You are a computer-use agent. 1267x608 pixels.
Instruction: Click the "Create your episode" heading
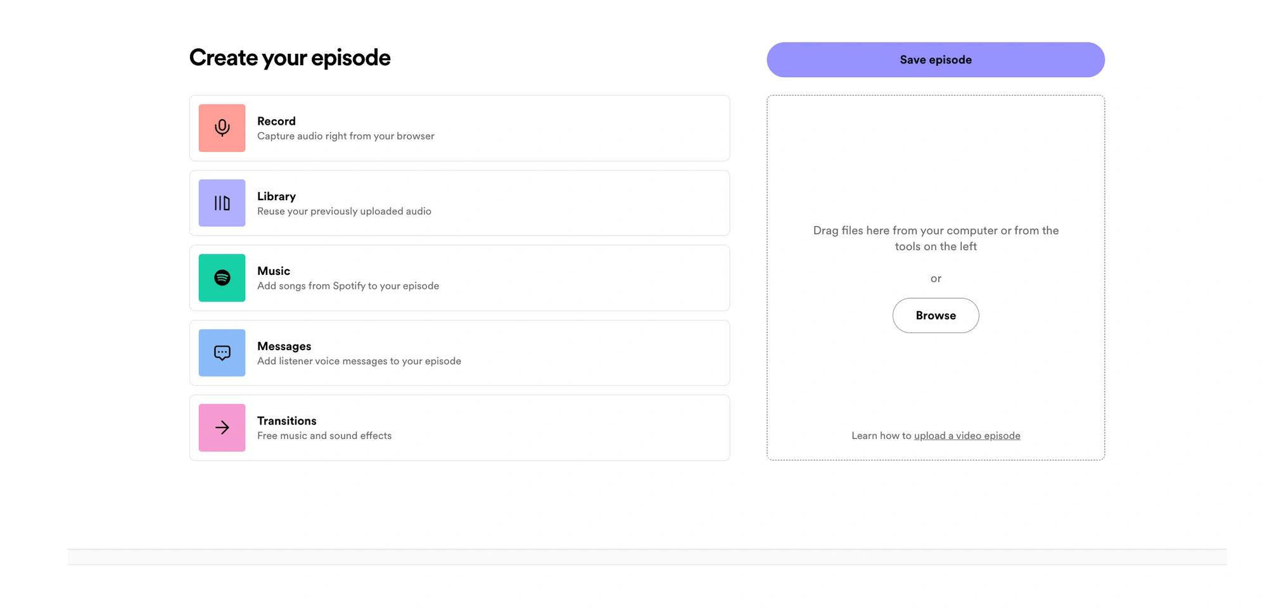[290, 58]
